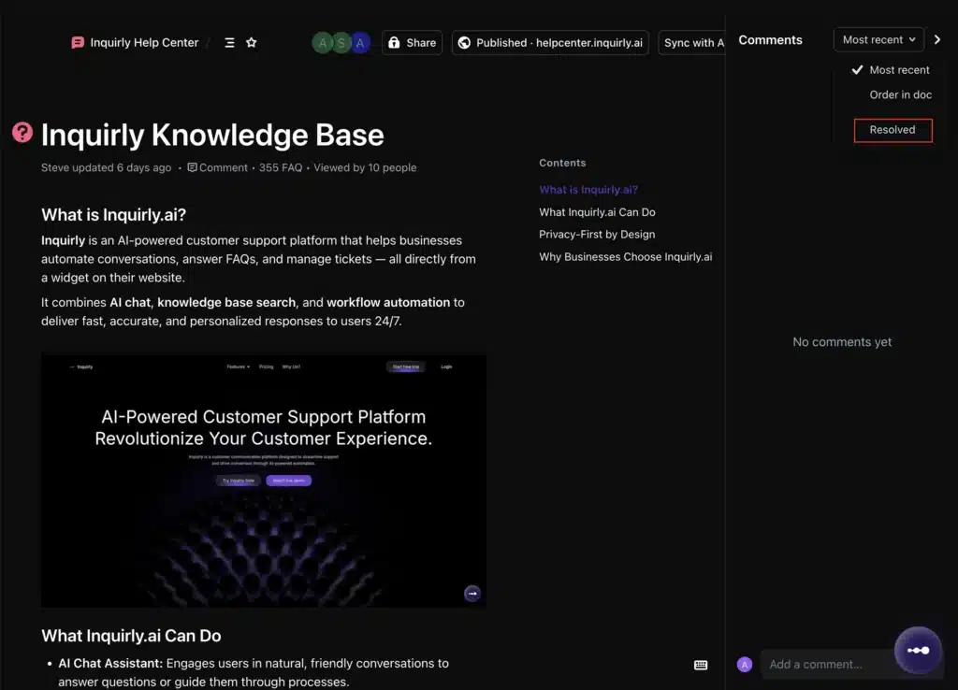Star this document as favorite
Screen dimensions: 958x690
(x=251, y=43)
